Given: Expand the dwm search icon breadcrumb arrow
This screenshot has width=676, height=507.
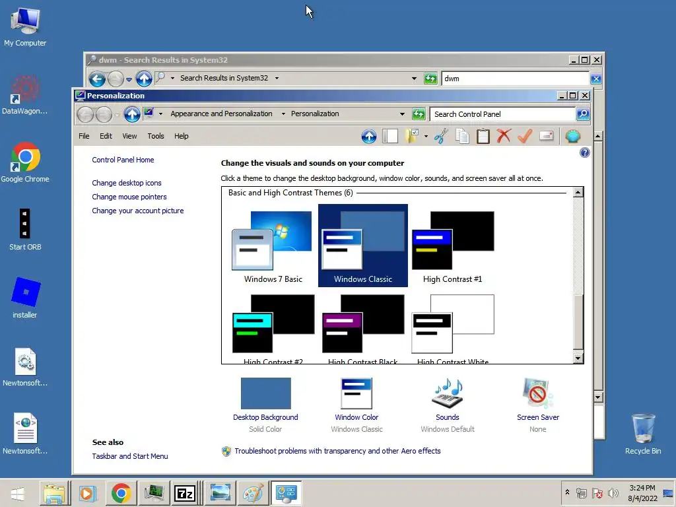Looking at the screenshot, I should pos(172,78).
